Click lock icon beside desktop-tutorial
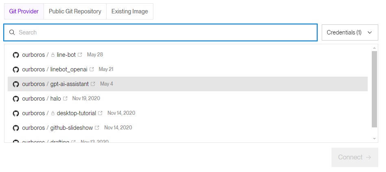Screen dimensions: 386x172 [x=53, y=113]
